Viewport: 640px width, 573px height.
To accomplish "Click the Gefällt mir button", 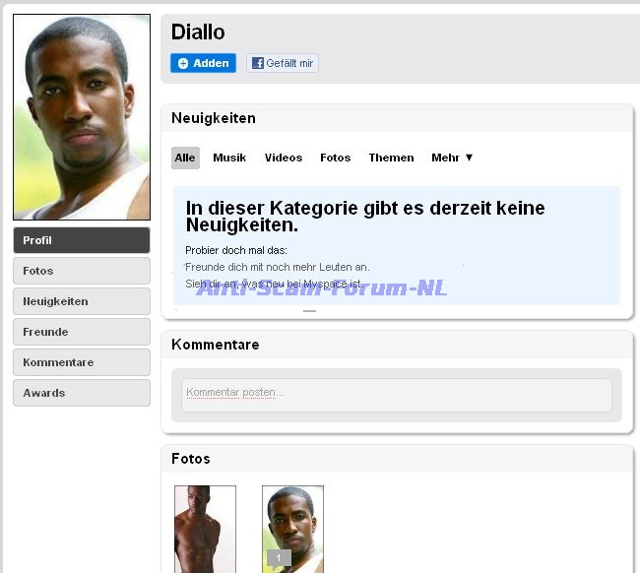I will pos(283,63).
